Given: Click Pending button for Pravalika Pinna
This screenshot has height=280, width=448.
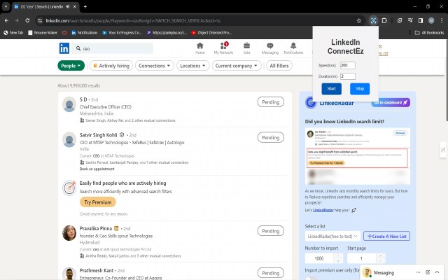Looking at the screenshot, I should (271, 231).
